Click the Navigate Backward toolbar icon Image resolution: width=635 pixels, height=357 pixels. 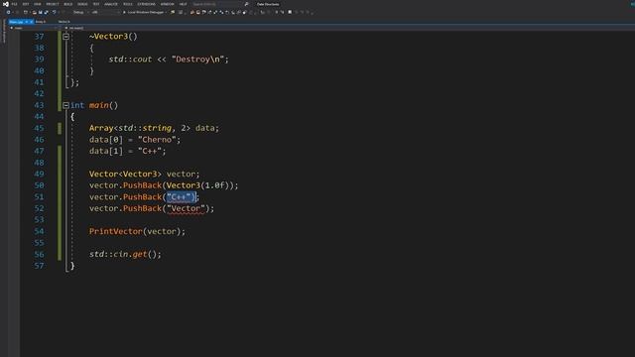coord(9,12)
